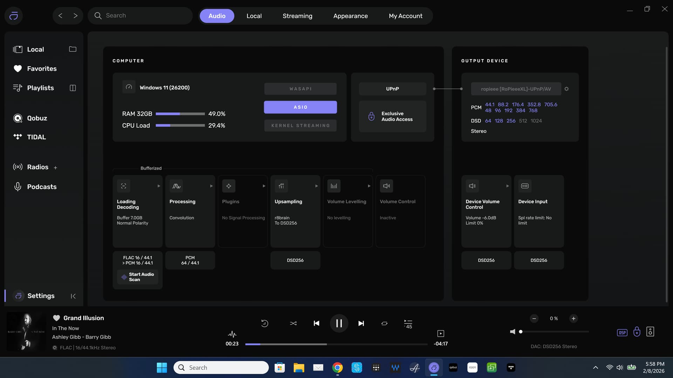
Task: Switch to the Streaming tab
Action: tap(297, 16)
